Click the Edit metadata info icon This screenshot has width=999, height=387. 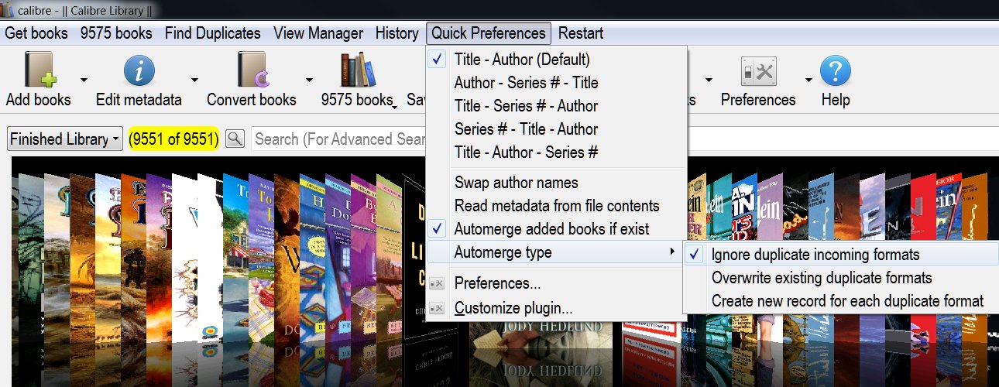(139, 70)
